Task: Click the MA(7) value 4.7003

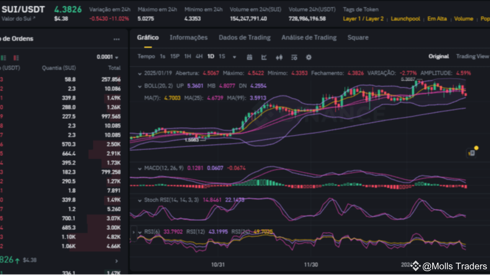Action: (x=172, y=99)
